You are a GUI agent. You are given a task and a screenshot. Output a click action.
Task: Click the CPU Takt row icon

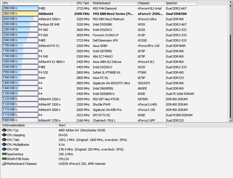click(4, 140)
